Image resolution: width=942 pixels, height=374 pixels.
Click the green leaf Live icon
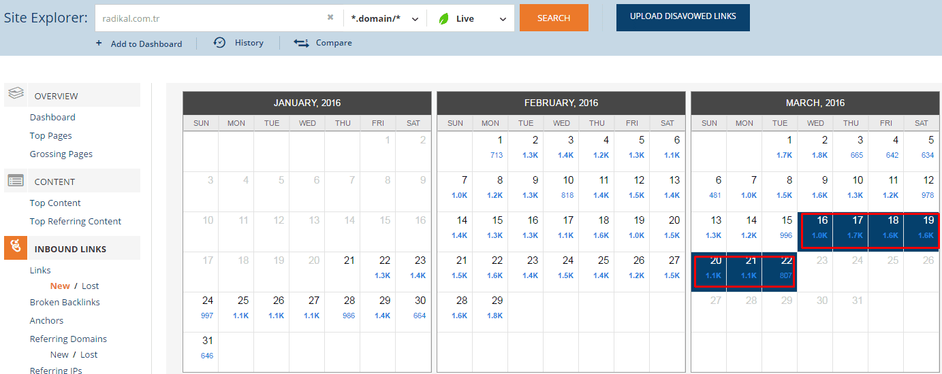(444, 18)
